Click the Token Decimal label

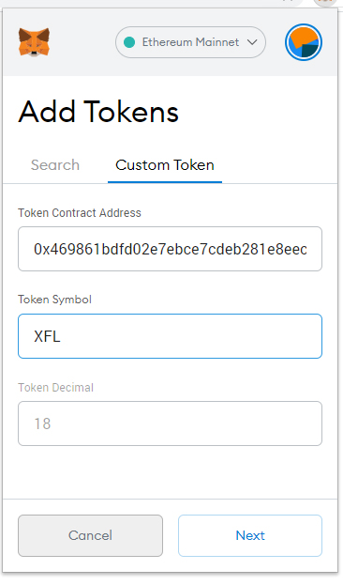(x=56, y=387)
